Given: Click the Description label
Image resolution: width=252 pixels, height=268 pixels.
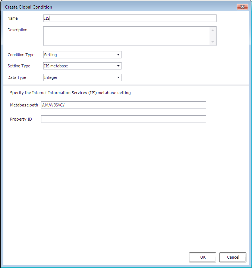Looking at the screenshot, I should 18,30.
